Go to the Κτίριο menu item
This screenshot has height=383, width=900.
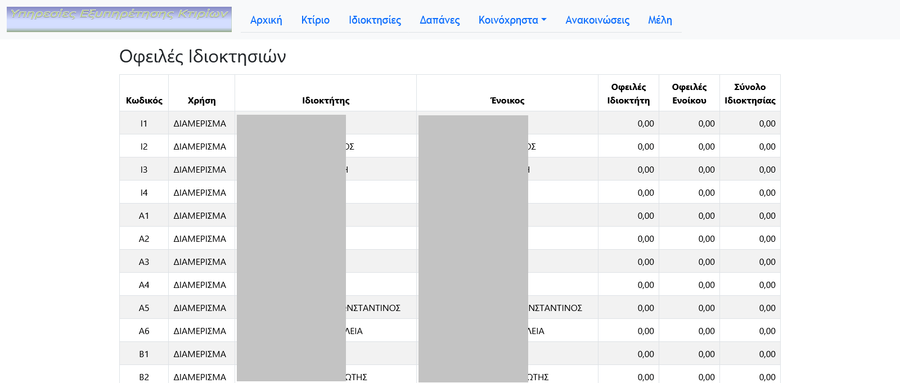click(315, 20)
